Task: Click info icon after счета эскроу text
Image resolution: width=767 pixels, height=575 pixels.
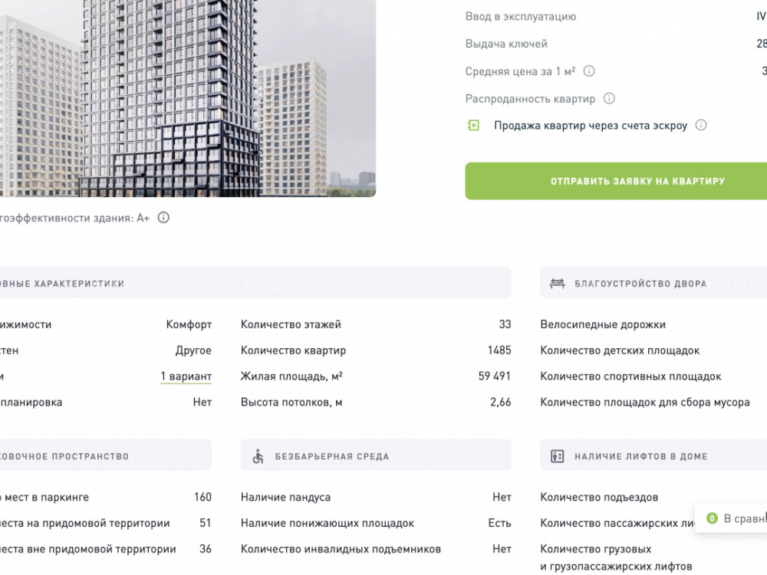Action: (700, 126)
